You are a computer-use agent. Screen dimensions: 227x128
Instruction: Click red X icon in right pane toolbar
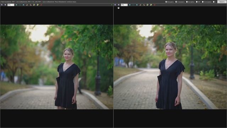tap(155, 5)
